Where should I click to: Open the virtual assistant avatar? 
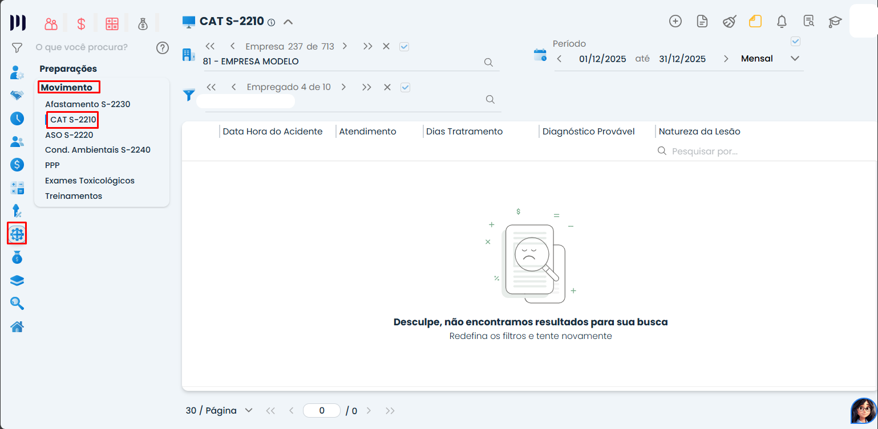863,410
